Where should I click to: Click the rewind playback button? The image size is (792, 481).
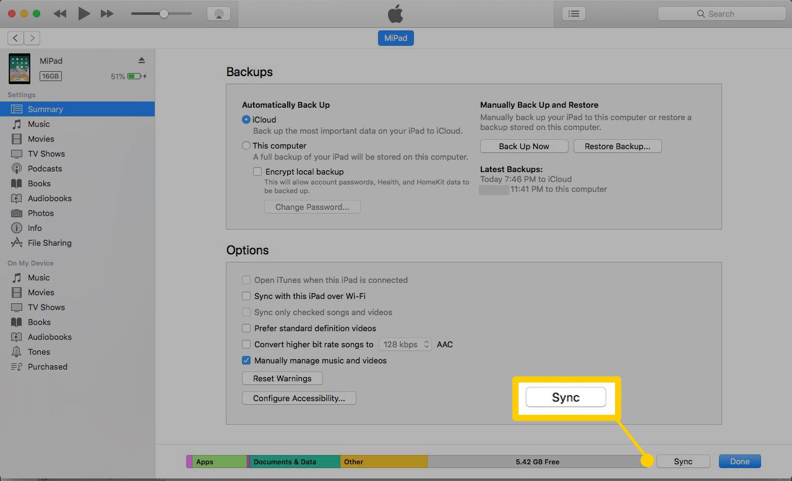60,14
